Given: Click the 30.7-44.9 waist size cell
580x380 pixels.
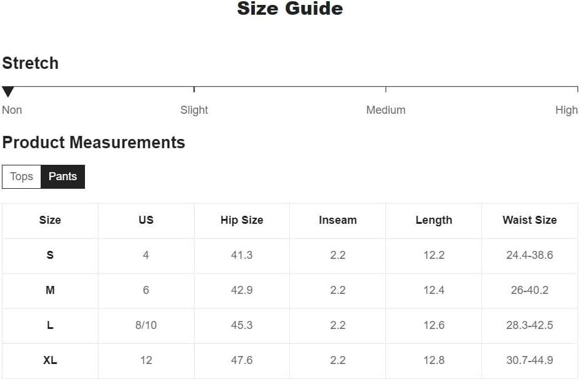Looking at the screenshot, I should pos(530,360).
